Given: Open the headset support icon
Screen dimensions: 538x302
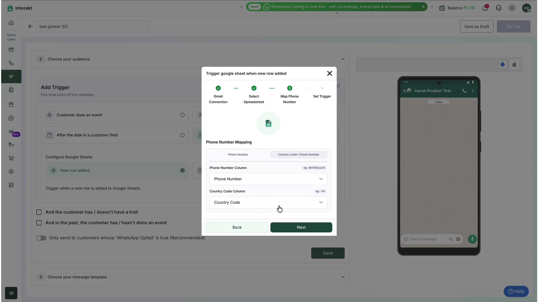Looking at the screenshot, I should click(498, 8).
